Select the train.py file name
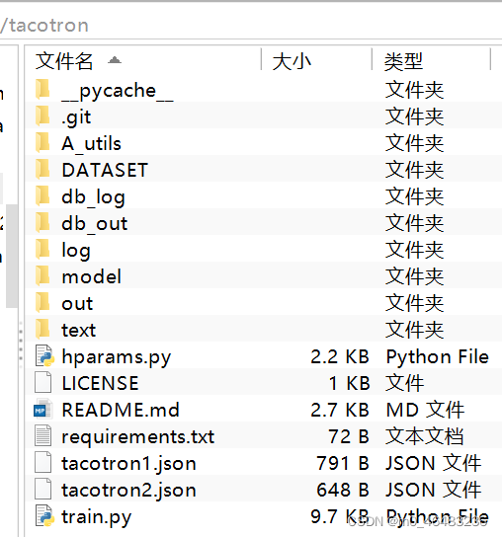502x537 pixels. click(97, 518)
